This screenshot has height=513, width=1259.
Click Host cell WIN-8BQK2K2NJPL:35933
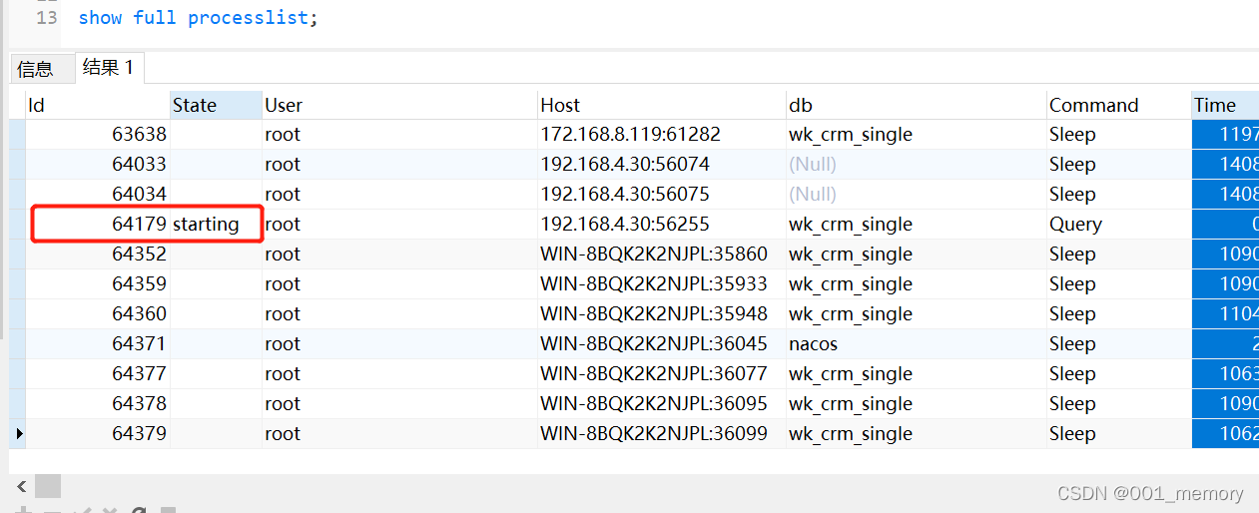661,283
